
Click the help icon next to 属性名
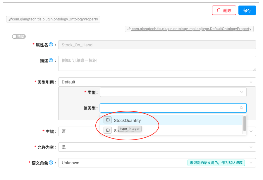pyautogui.click(x=51, y=45)
